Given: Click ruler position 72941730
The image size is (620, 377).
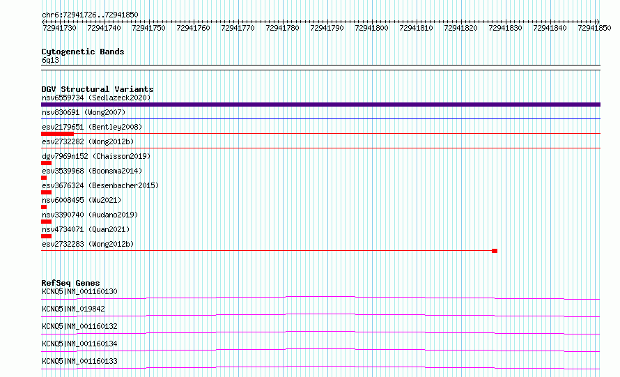Looking at the screenshot, I should [x=59, y=28].
